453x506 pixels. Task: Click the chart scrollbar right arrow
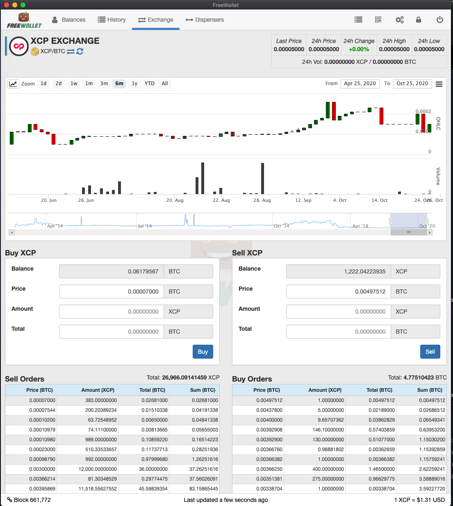click(x=430, y=232)
